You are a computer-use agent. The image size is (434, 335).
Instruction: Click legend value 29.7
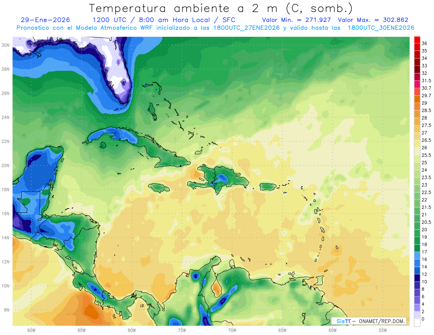point(426,95)
